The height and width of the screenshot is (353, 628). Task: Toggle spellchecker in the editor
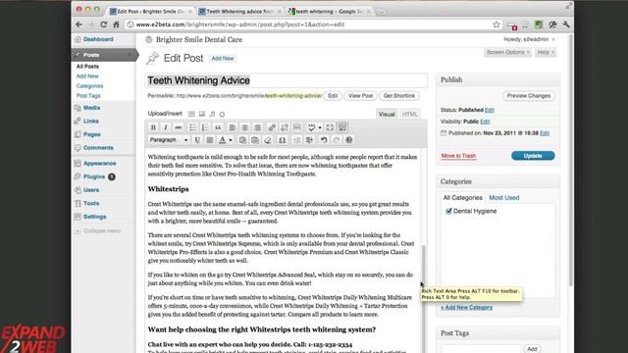coord(311,127)
